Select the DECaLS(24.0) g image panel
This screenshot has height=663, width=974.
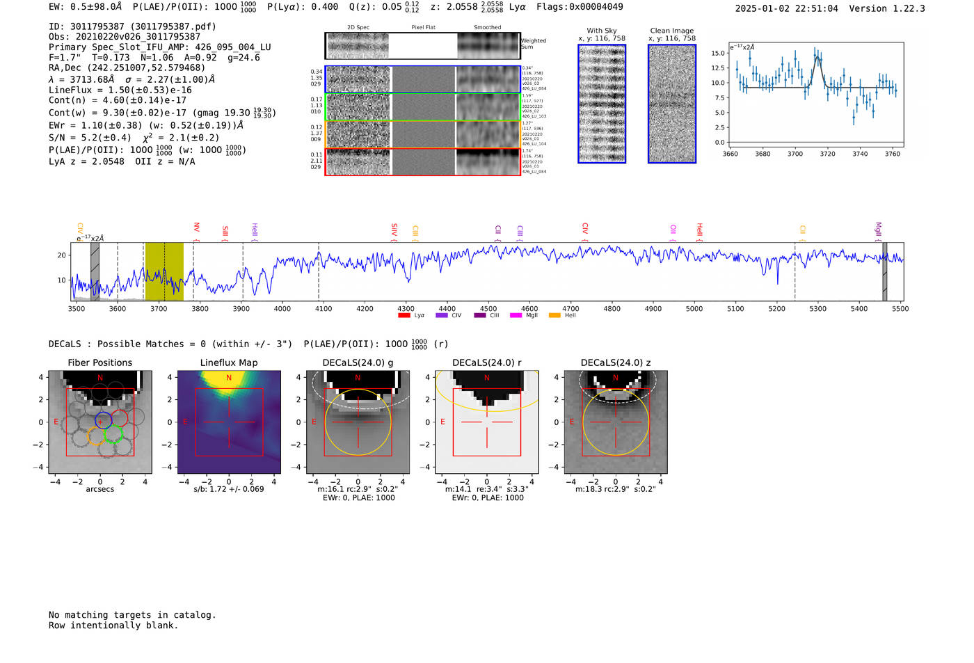click(x=358, y=422)
